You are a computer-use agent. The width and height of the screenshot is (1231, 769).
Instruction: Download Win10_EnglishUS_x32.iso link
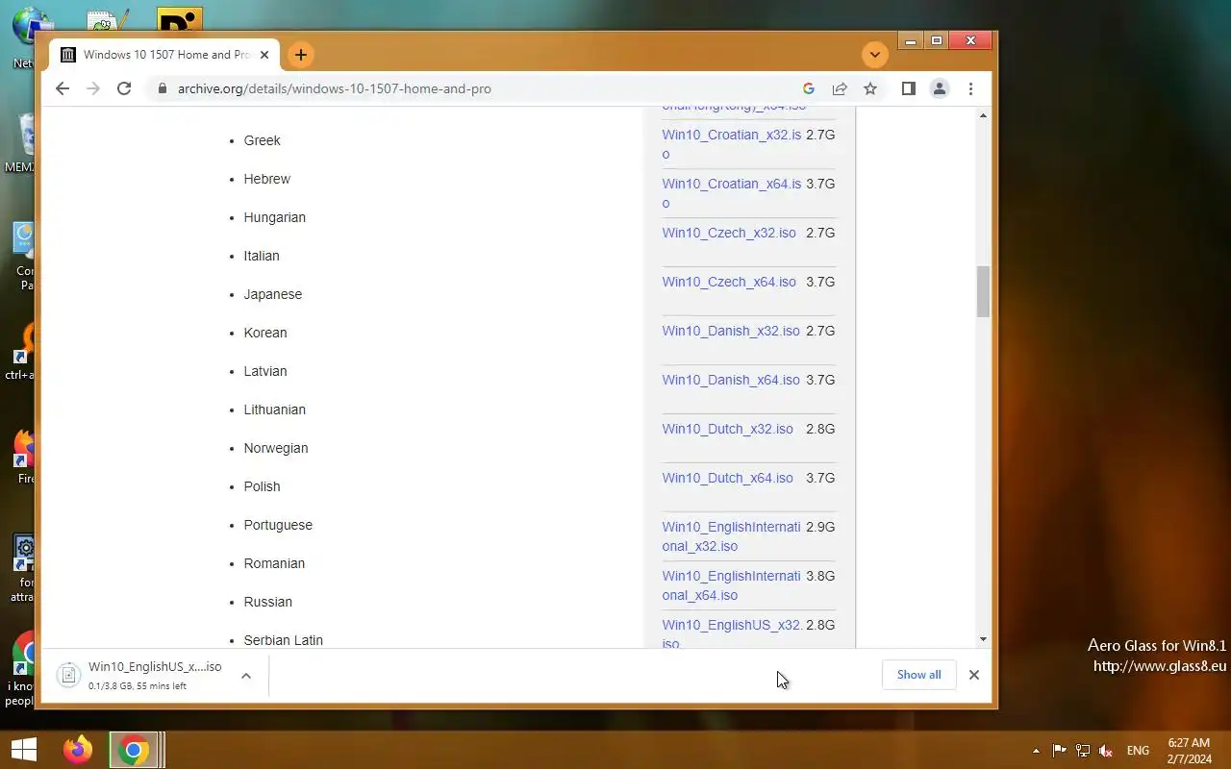[x=732, y=633]
